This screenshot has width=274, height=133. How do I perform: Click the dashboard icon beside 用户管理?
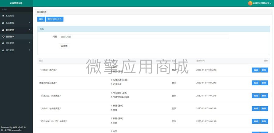(3, 50)
